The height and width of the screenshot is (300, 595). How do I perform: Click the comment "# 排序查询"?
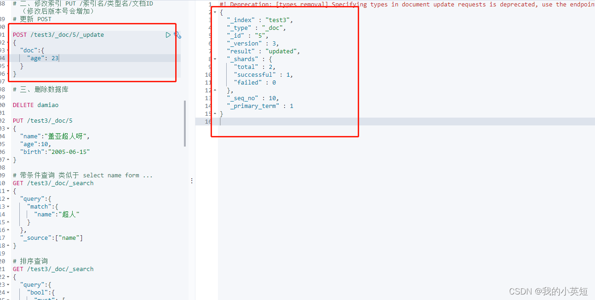click(30, 261)
